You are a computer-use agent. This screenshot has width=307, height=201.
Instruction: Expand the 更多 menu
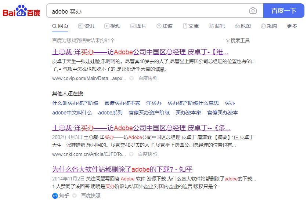tap(292, 26)
